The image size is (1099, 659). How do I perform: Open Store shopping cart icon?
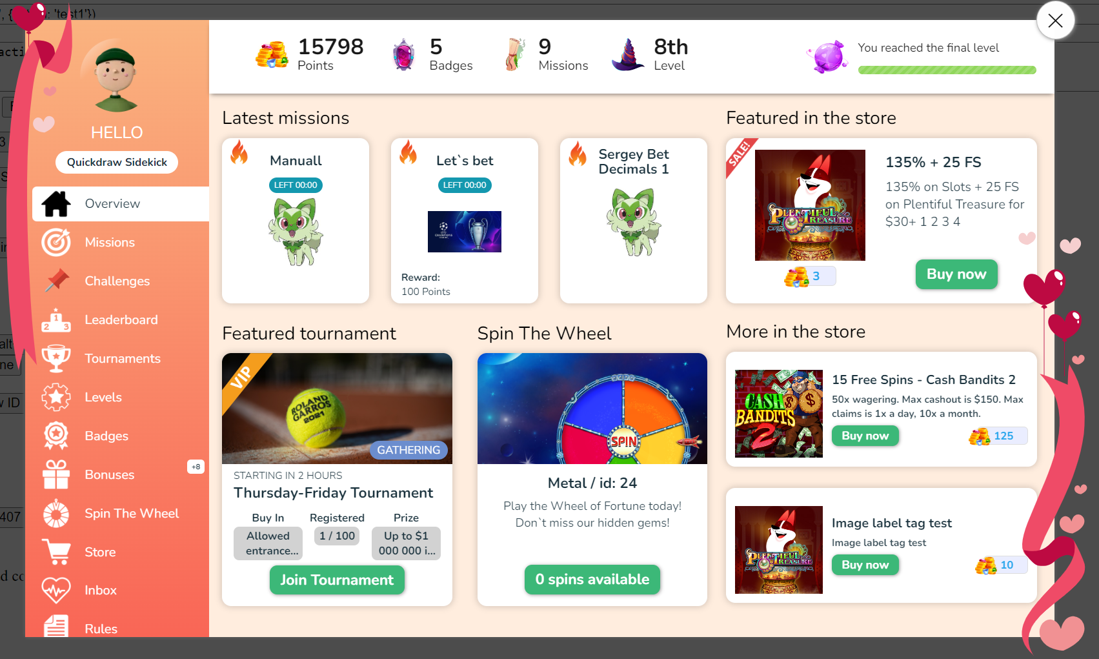(x=56, y=552)
